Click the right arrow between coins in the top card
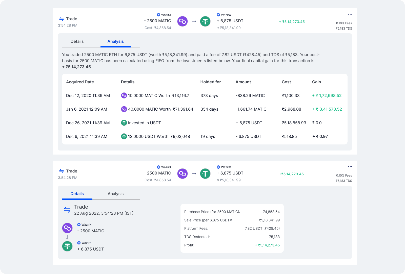The height and width of the screenshot is (274, 405). pos(194,21)
